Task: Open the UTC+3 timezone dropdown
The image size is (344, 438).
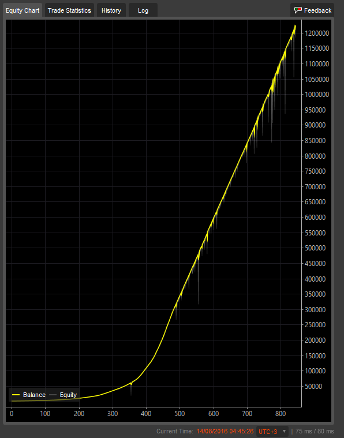Action: pyautogui.click(x=272, y=431)
